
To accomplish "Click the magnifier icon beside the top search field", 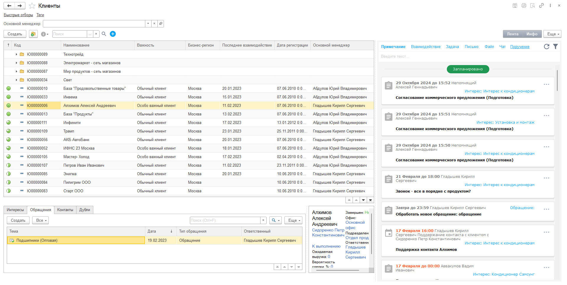I will pos(104,34).
